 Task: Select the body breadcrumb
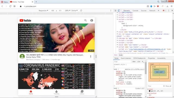click(x=121, y=55)
